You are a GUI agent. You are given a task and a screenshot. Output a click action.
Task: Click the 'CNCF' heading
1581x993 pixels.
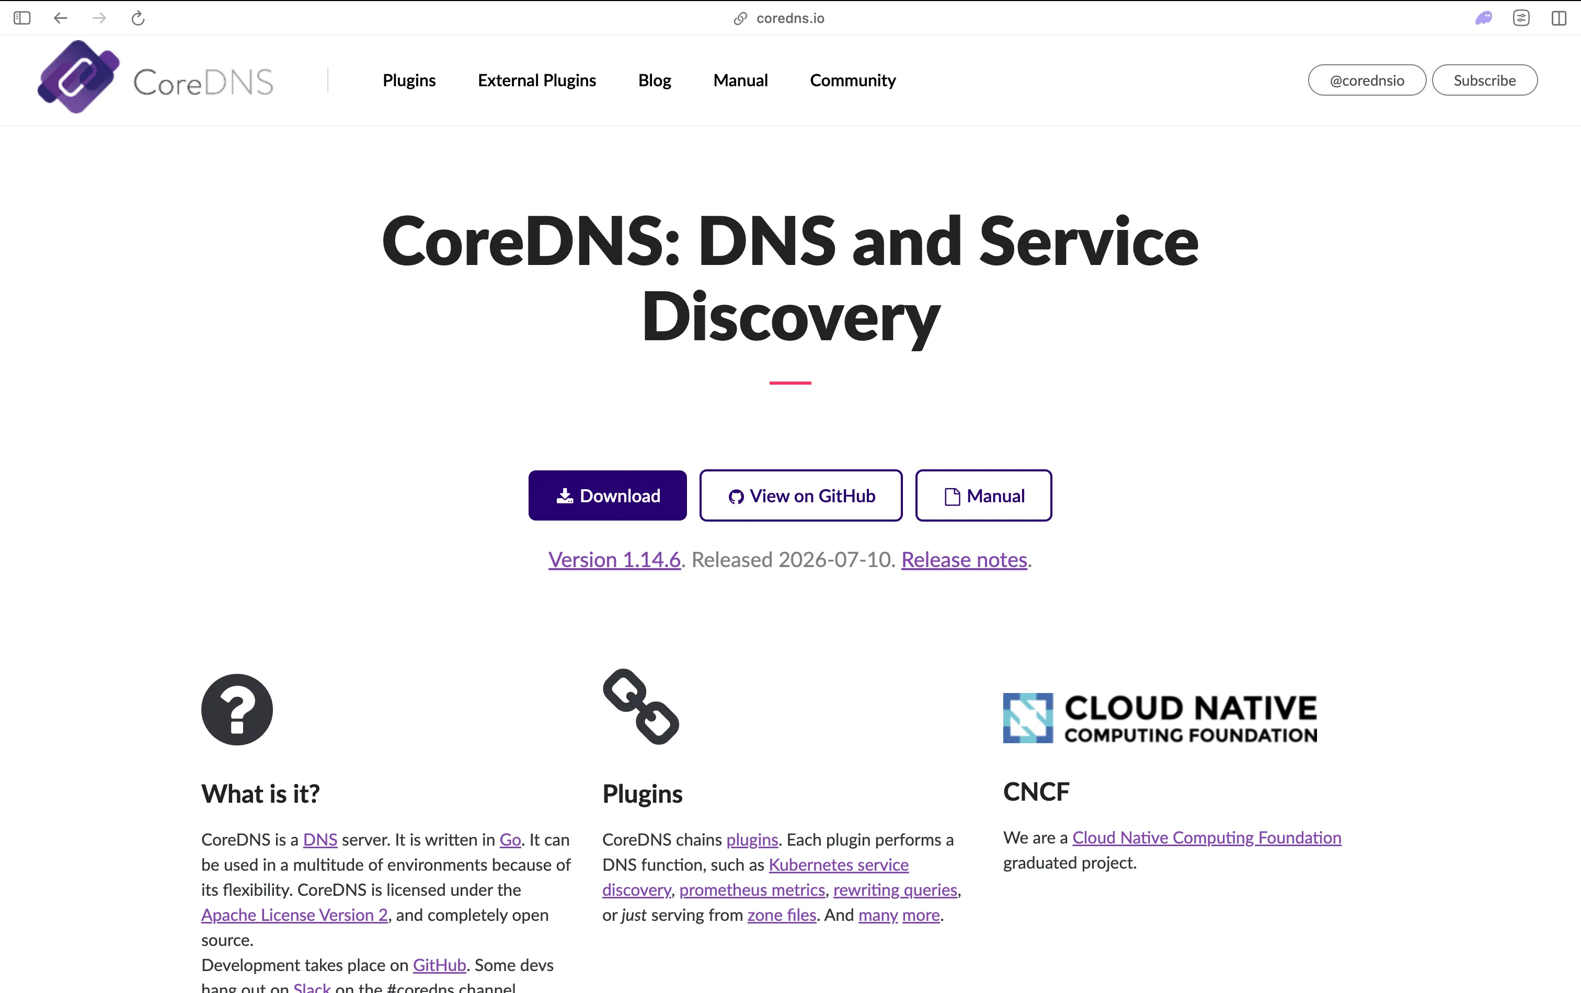(x=1036, y=791)
